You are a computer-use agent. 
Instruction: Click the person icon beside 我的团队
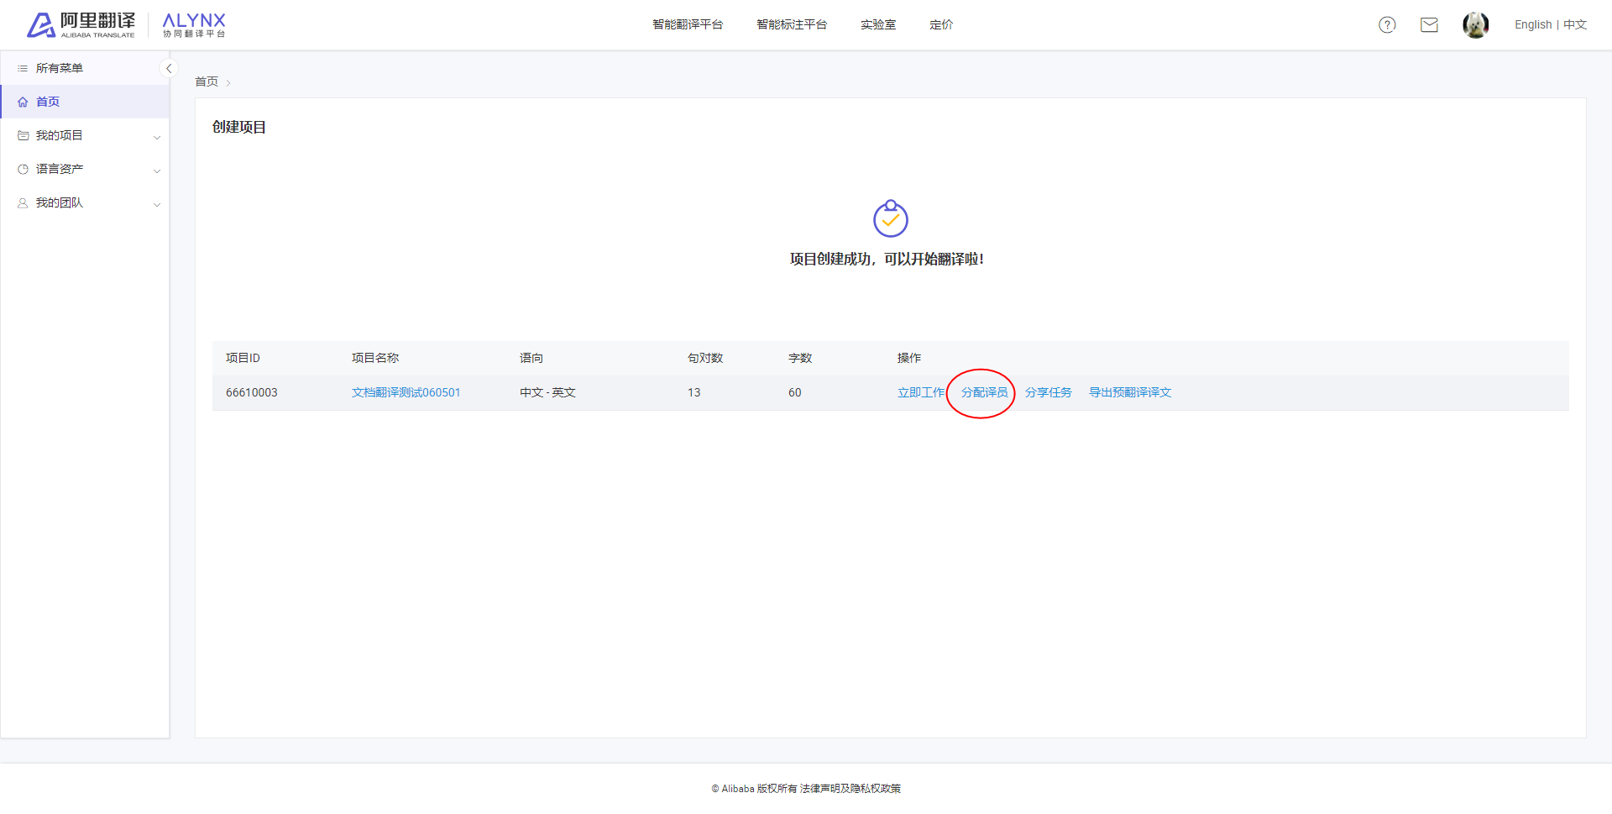pyautogui.click(x=23, y=203)
